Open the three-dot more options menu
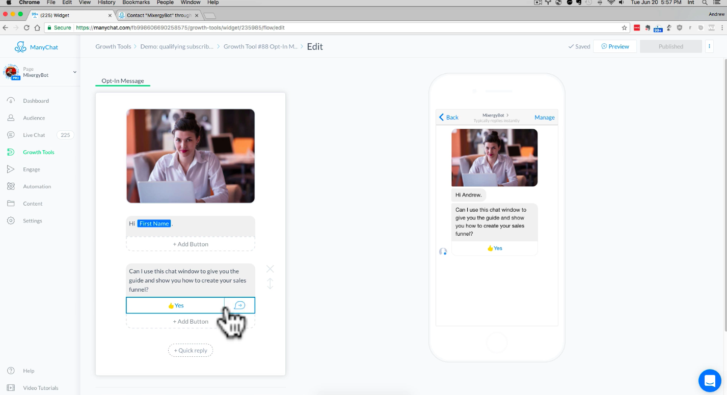The width and height of the screenshot is (727, 395). (x=709, y=46)
